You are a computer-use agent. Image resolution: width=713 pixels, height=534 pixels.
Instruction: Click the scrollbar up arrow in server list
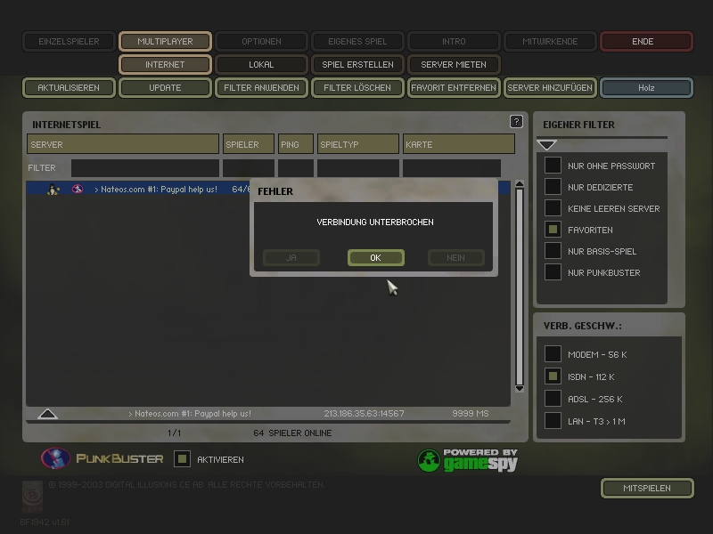[520, 186]
